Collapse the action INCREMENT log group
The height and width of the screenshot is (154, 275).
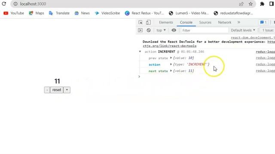click(140, 52)
